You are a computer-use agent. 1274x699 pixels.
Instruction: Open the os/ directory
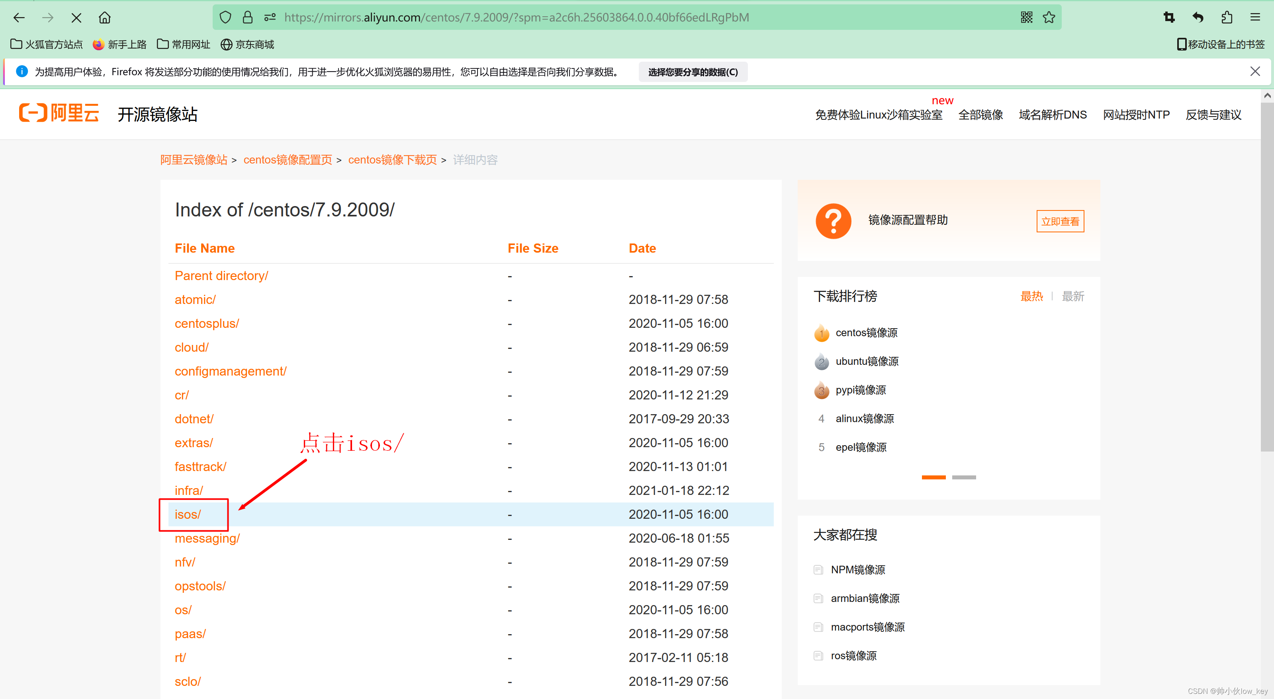[x=182, y=610]
